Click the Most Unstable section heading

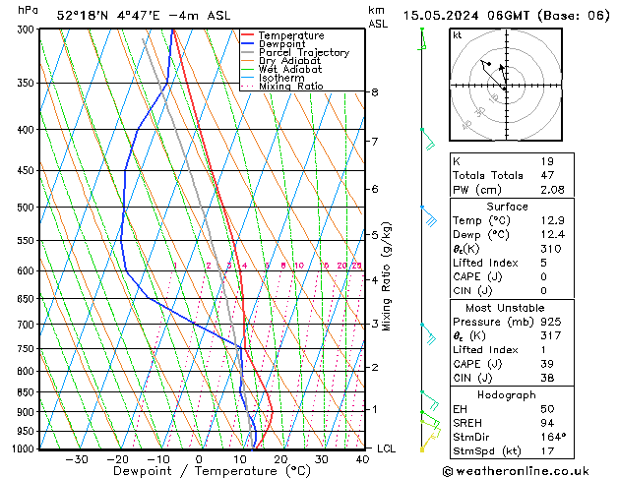pyautogui.click(x=505, y=308)
